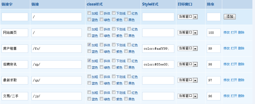Focus the empty 链接字 field in the top row
This screenshot has height=104, width=255.
point(15,17)
